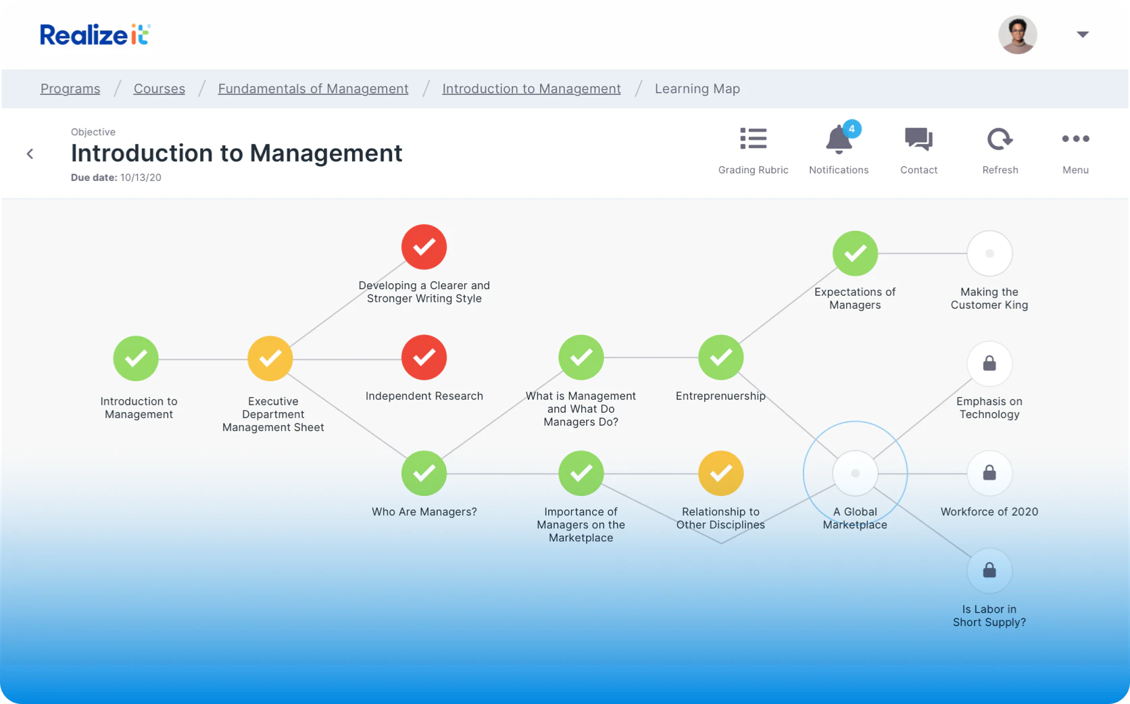This screenshot has width=1130, height=704.
Task: Select the locked Workforce of 2020 node
Action: [x=989, y=473]
